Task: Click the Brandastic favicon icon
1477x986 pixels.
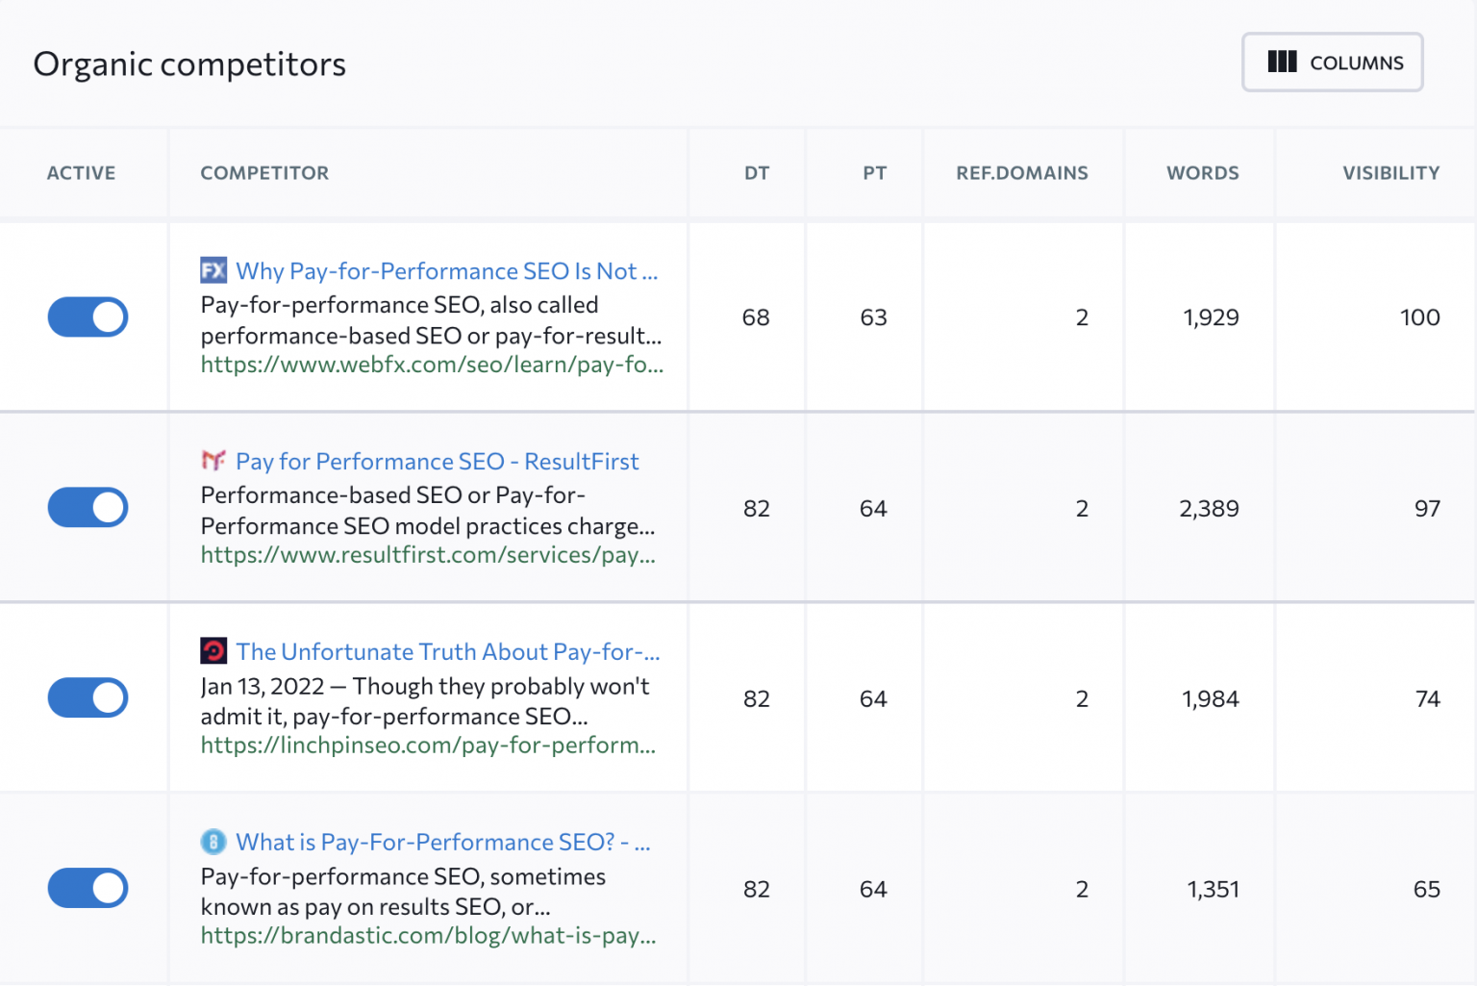Action: point(213,841)
